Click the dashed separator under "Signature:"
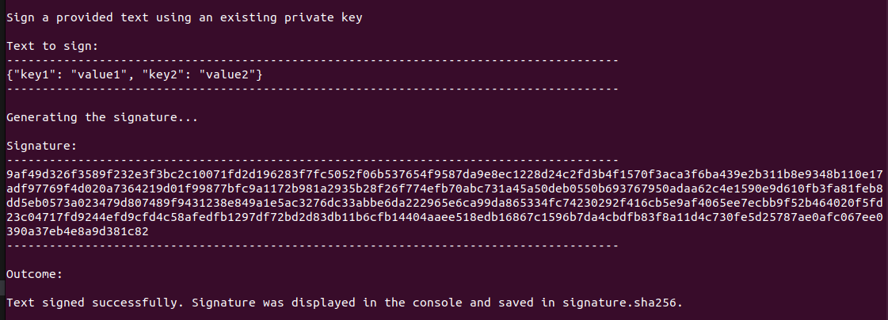This screenshot has height=320, width=888. click(x=311, y=160)
